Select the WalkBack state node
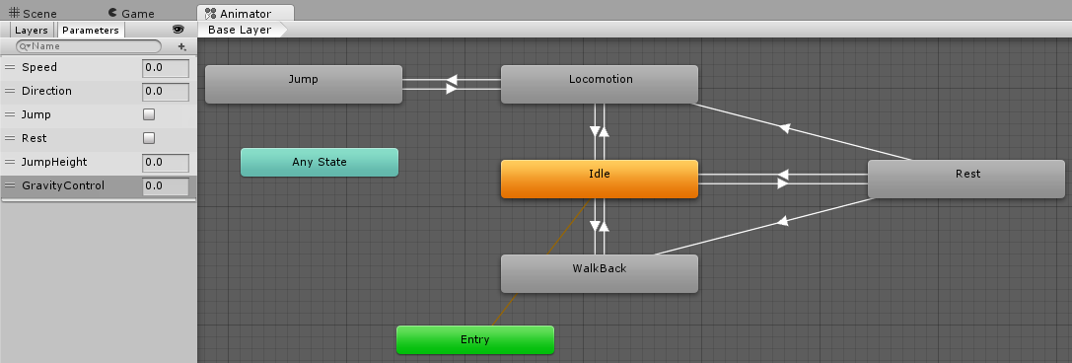1072x363 pixels. [x=600, y=273]
